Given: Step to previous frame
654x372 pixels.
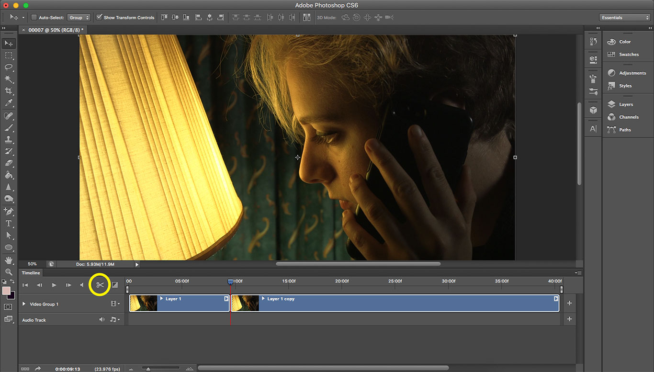Looking at the screenshot, I should (x=40, y=285).
